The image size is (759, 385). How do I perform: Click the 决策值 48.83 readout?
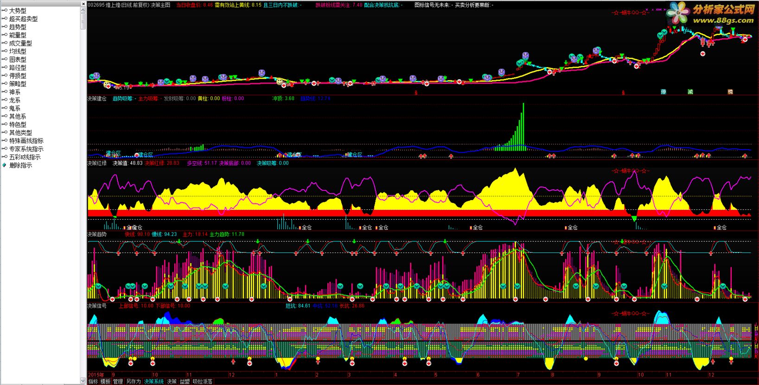click(x=128, y=163)
